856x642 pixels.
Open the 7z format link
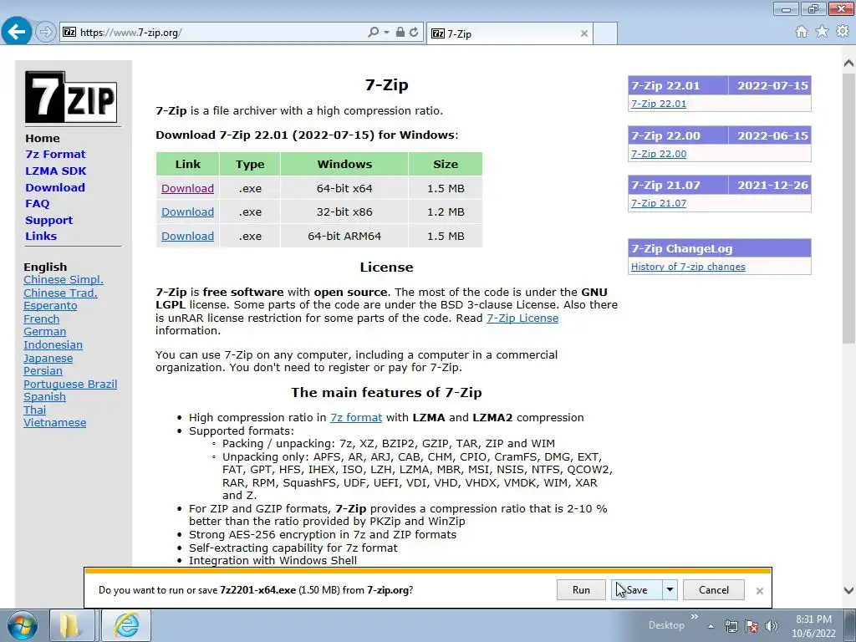tap(356, 418)
